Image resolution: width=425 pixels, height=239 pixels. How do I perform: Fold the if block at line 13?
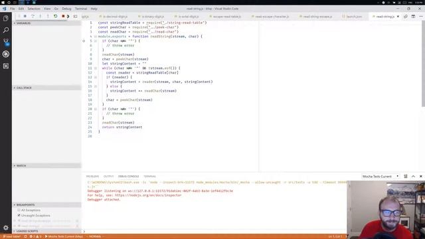click(x=96, y=77)
